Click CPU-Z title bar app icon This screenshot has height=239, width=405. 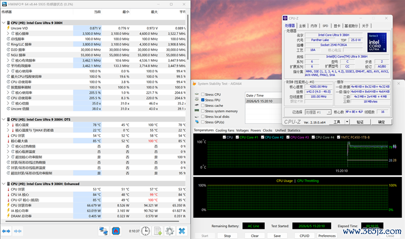tap(285, 18)
